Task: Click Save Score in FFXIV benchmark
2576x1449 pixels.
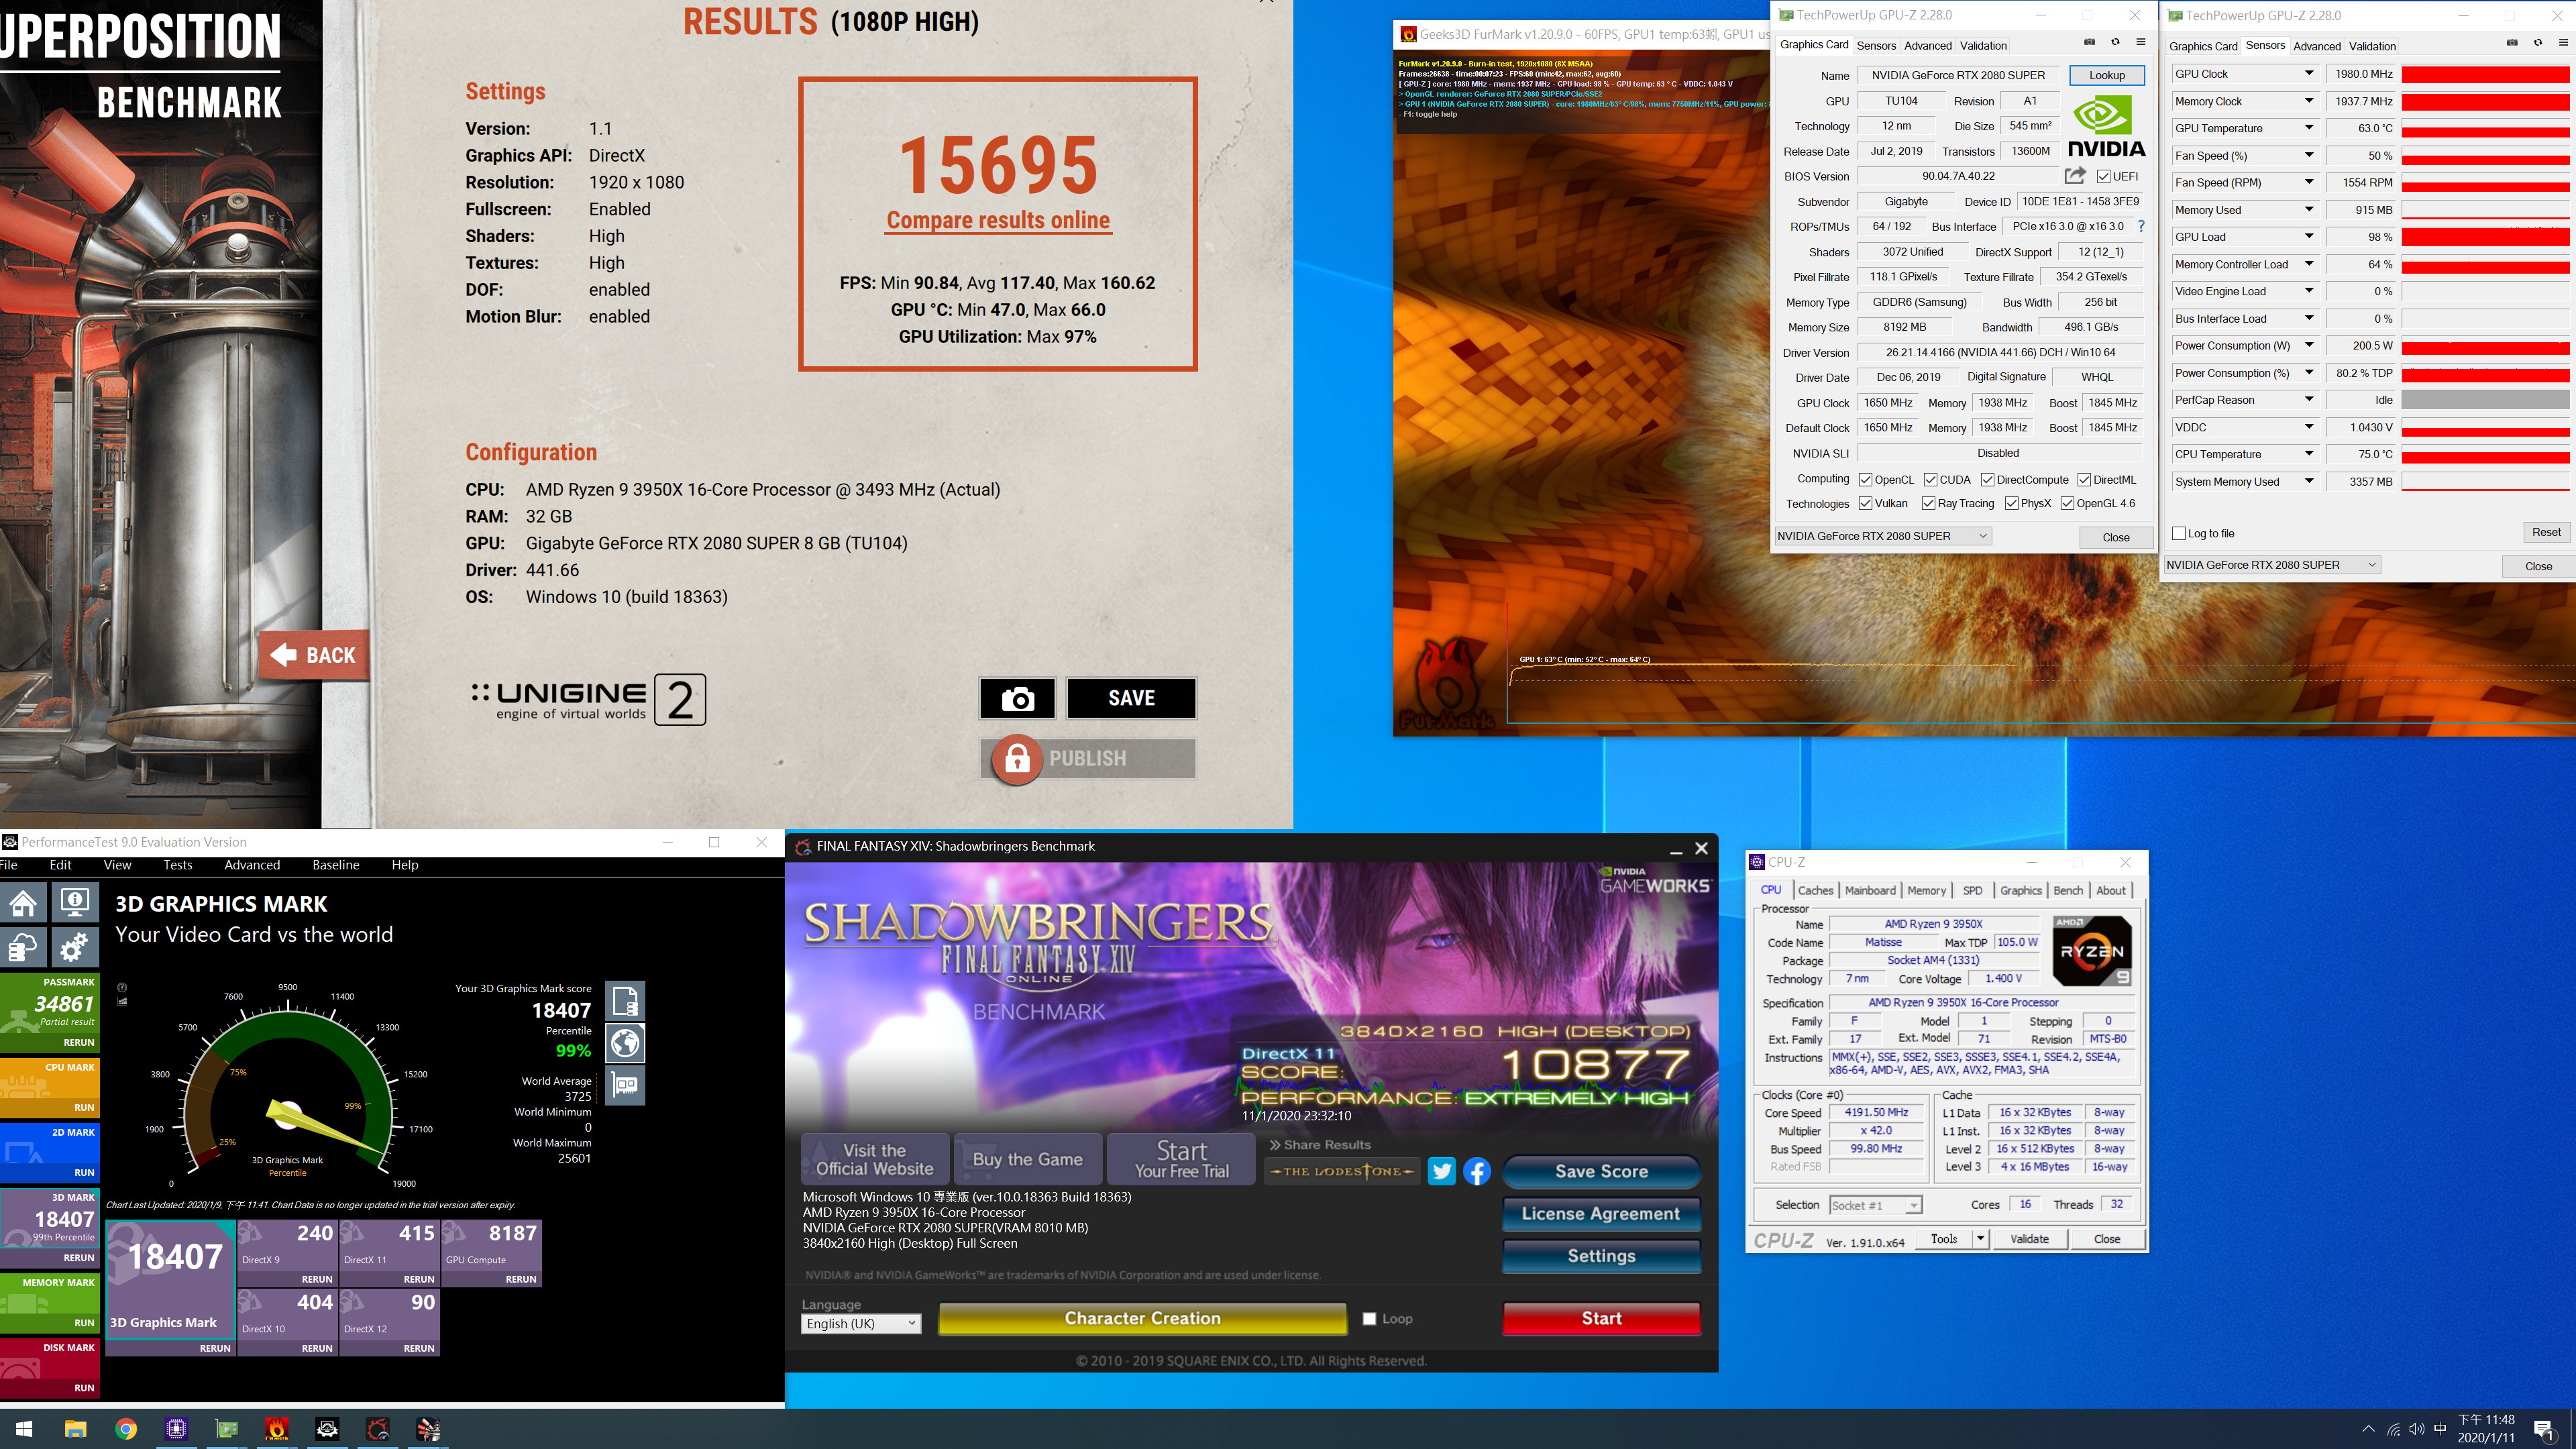Action: click(x=1601, y=1171)
